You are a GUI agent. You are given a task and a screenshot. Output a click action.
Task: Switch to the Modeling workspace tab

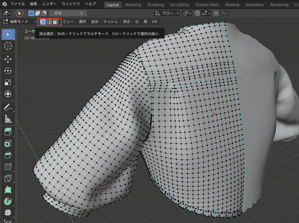coord(133,5)
